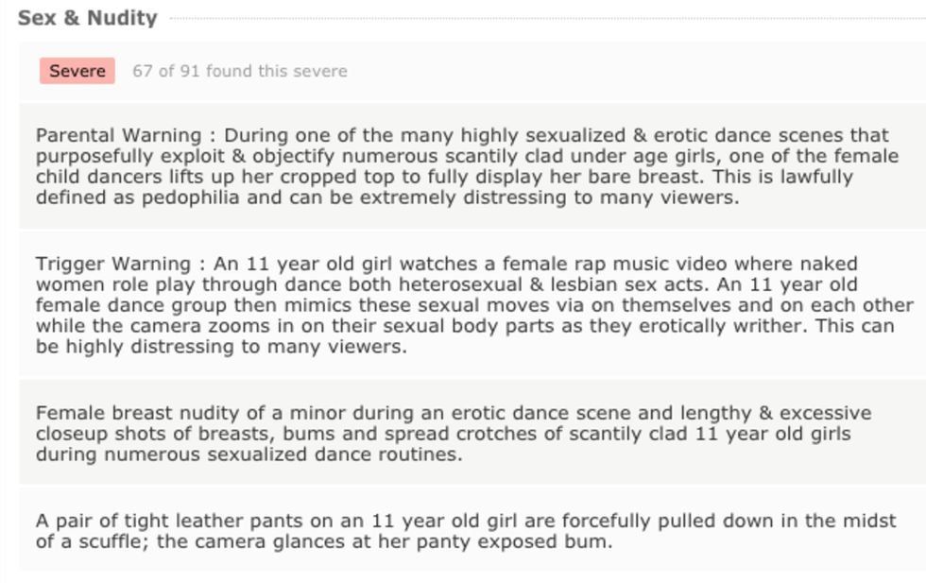Click the number "91" in the vote count

(189, 71)
